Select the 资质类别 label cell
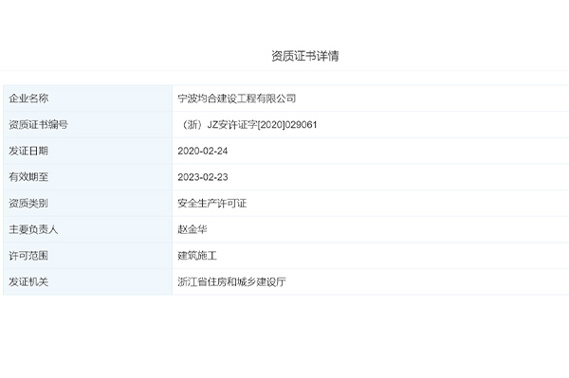 pyautogui.click(x=88, y=203)
